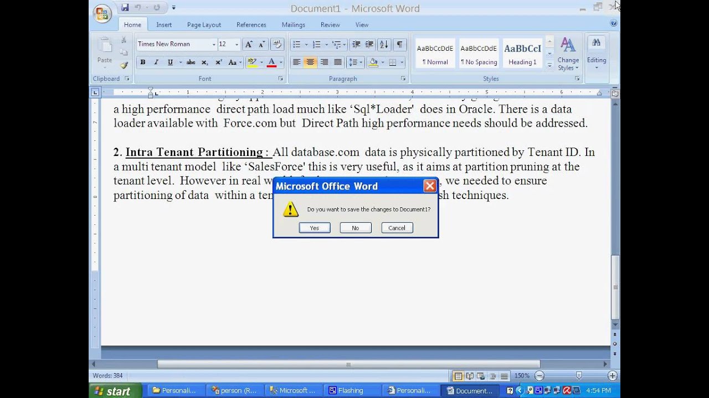Screen dimensions: 709x398
Task: Click the Format Painter icon
Action: coord(124,65)
